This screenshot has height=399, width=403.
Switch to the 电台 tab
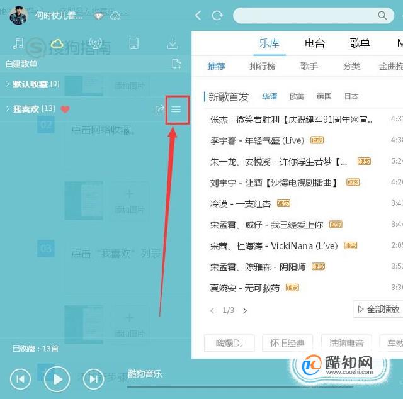315,43
